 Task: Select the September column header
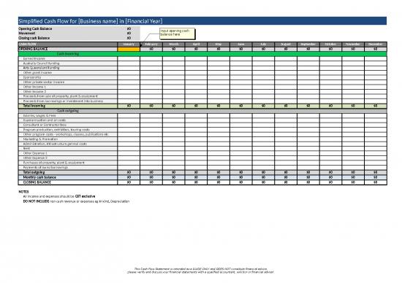(308, 44)
